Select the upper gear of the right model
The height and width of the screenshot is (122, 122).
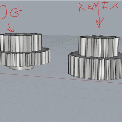pyautogui.click(x=99, y=46)
